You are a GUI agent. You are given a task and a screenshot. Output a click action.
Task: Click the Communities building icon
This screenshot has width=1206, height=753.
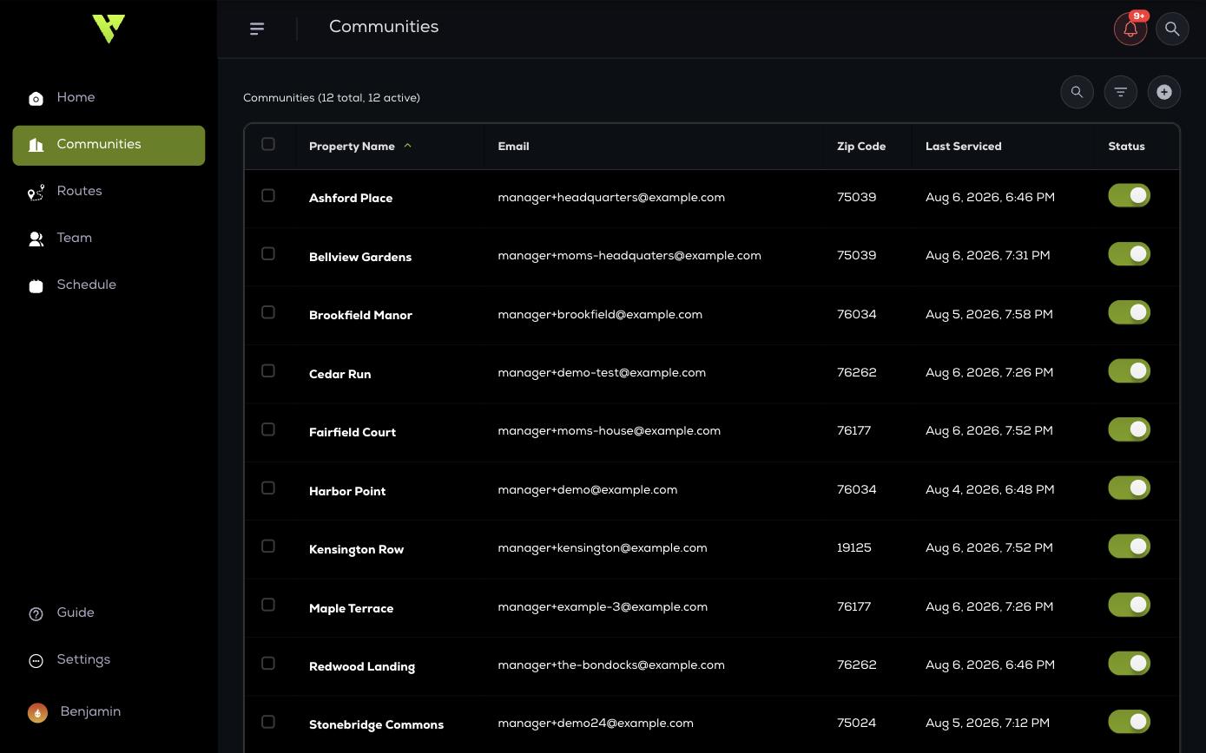[x=36, y=145]
